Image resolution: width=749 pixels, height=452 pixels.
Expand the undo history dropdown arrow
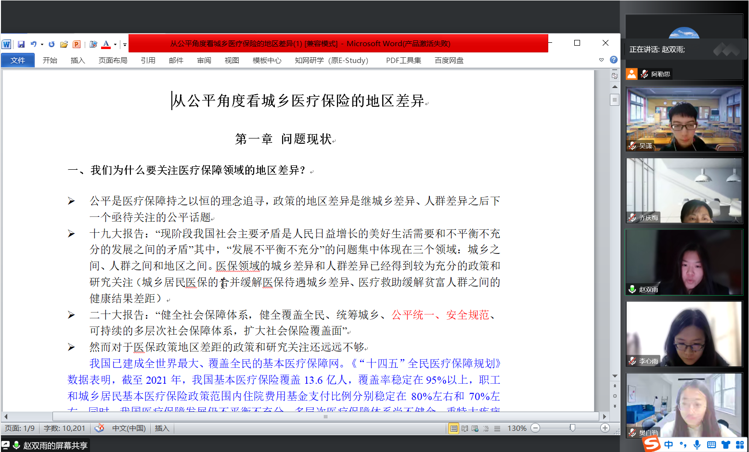pos(42,44)
